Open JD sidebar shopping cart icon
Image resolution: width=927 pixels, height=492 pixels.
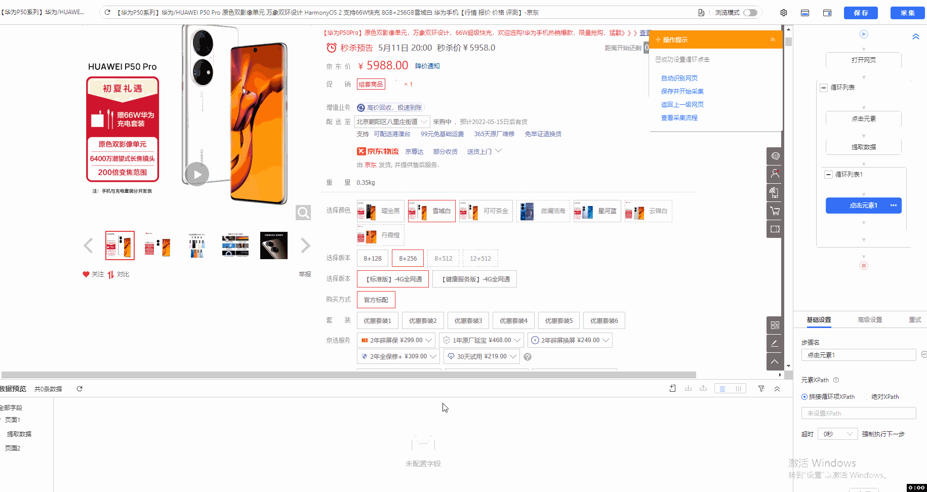[x=775, y=211]
